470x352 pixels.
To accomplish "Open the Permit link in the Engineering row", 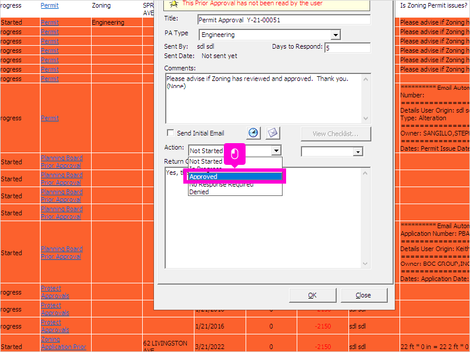I will tap(50, 22).
